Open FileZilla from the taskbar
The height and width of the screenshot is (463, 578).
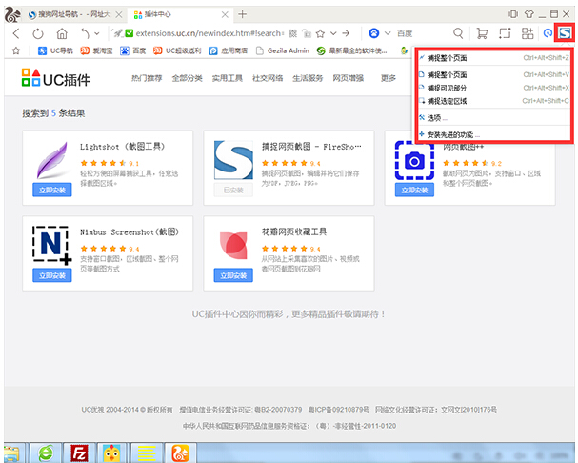80,453
